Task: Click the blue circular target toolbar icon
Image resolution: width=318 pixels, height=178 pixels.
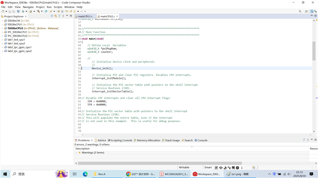Action: click(18, 11)
